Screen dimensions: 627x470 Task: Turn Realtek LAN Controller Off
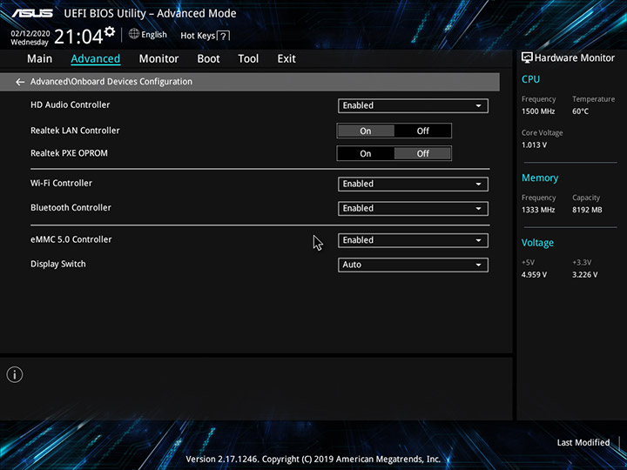[422, 131]
